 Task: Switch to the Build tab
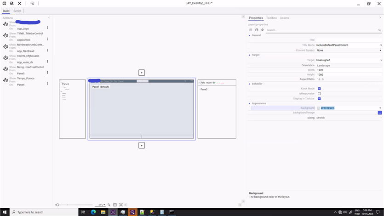coord(6,11)
